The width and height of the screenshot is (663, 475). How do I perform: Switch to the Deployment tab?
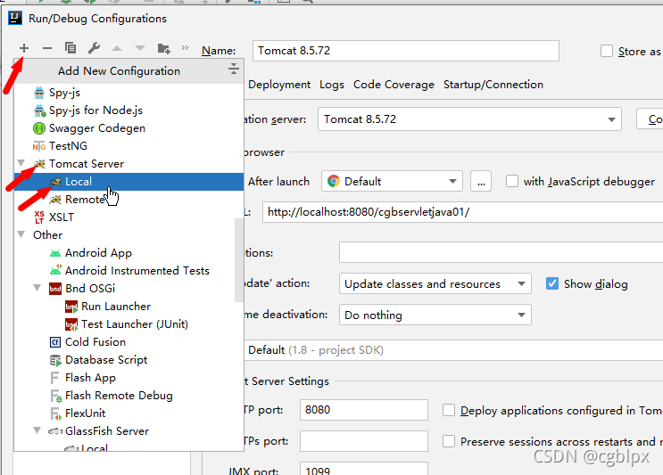point(279,85)
